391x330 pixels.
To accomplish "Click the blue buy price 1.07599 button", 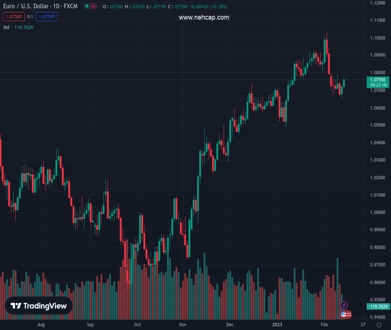I will click(x=46, y=17).
